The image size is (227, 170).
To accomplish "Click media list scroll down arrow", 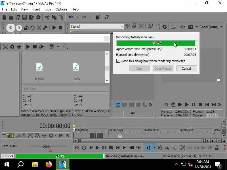I will click(107, 81).
